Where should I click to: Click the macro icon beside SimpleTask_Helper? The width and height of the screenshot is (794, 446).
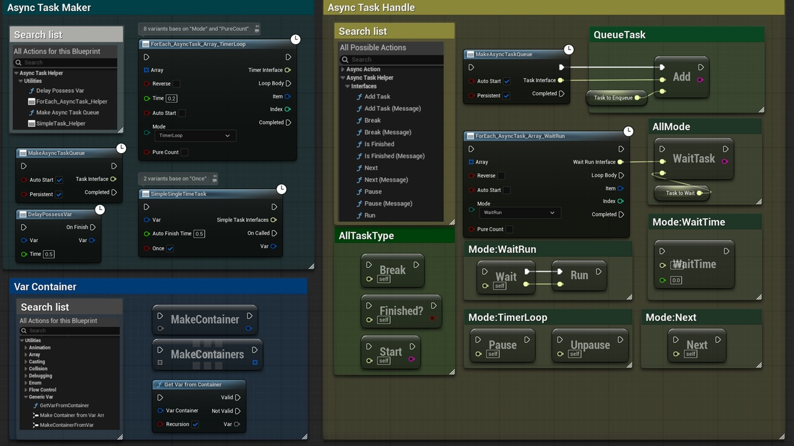click(x=32, y=123)
